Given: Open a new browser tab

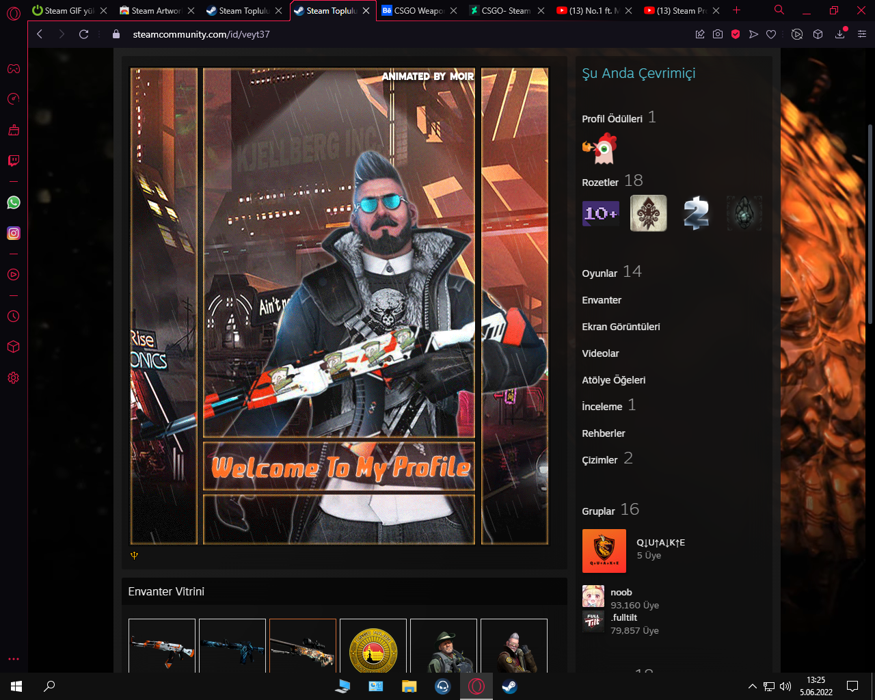Looking at the screenshot, I should (x=736, y=10).
